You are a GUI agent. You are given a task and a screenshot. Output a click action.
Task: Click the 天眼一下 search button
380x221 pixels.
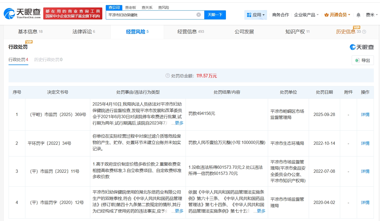pos(215,15)
